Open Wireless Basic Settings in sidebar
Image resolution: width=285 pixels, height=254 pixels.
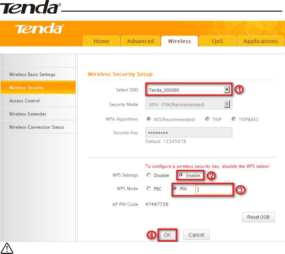[x=38, y=74]
